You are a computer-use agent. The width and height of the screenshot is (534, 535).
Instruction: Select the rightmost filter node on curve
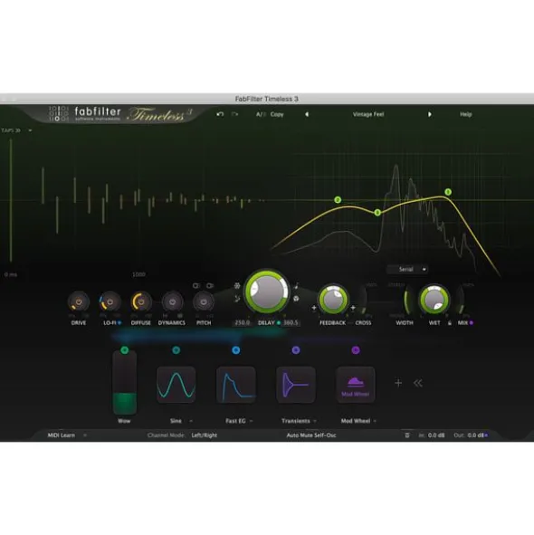(448, 192)
